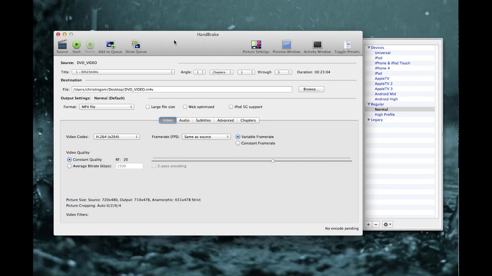Open the Format dropdown showing MP4 file
This screenshot has height=276, width=492.
(x=106, y=107)
